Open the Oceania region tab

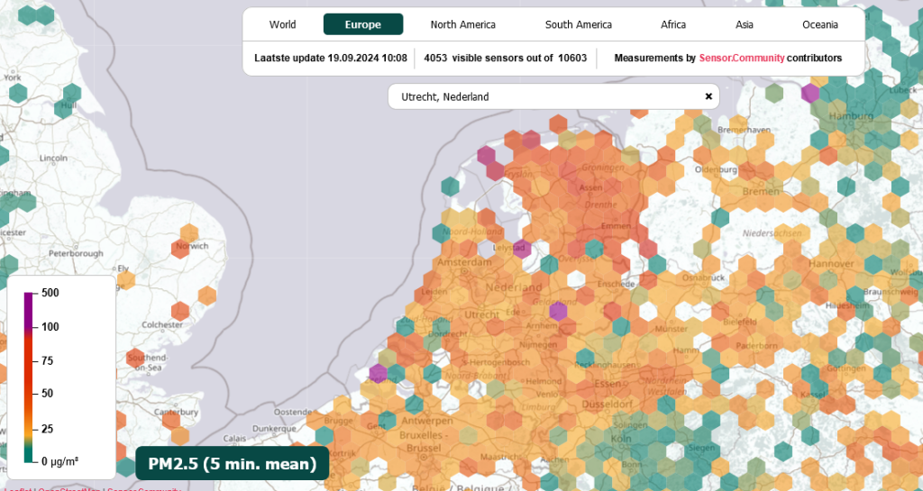coord(820,24)
